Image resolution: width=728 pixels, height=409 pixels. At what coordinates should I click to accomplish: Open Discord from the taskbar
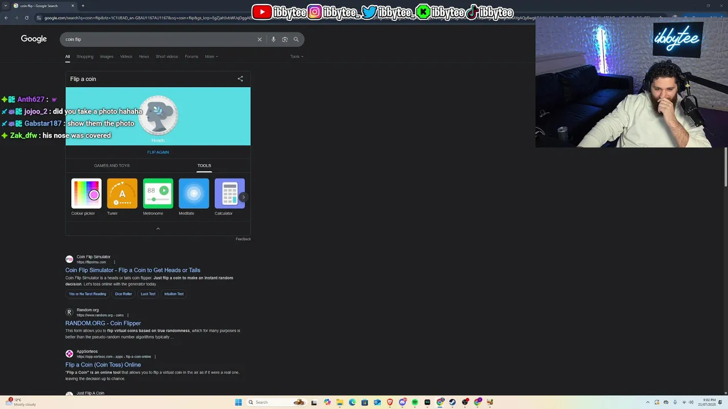pyautogui.click(x=402, y=402)
